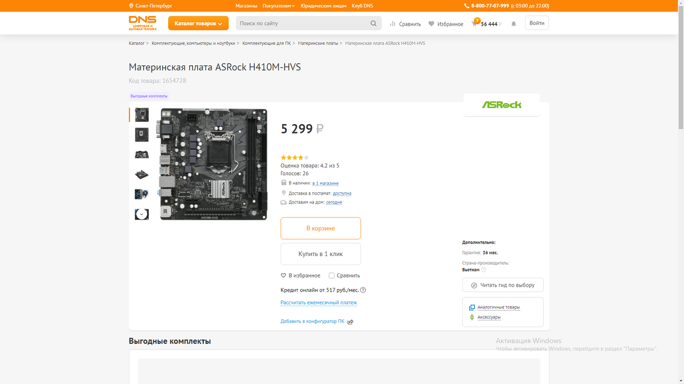684x384 pixels.
Task: Toggle В избранное heart below buttons
Action: click(283, 275)
